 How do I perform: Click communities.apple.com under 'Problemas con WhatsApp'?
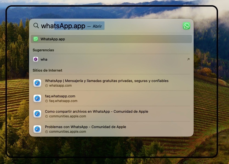(67, 132)
